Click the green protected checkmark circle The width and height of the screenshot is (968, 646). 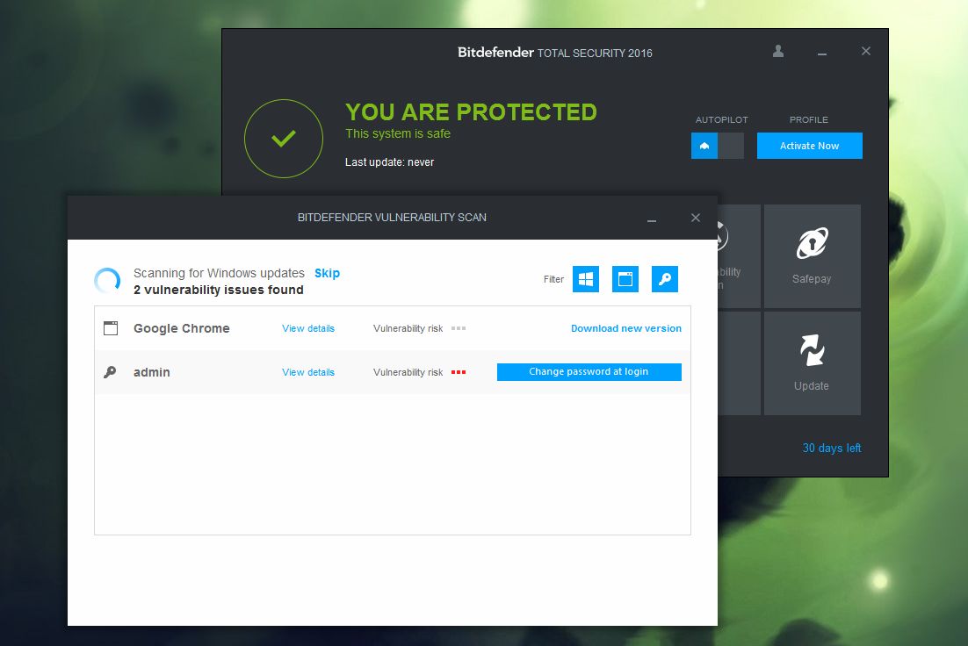point(284,139)
